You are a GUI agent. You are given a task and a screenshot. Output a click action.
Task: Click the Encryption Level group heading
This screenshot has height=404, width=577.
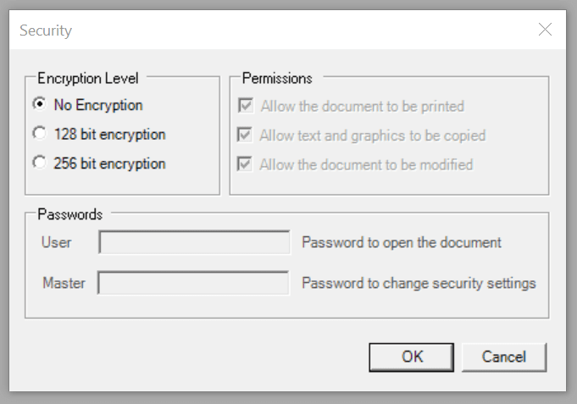(88, 78)
